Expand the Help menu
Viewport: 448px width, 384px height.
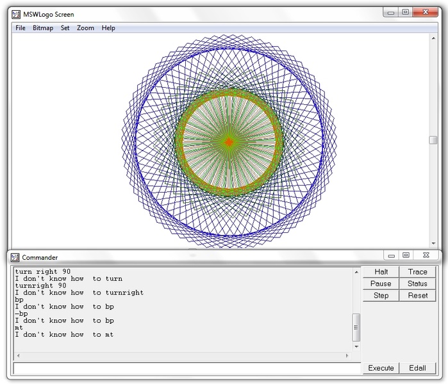(x=108, y=28)
